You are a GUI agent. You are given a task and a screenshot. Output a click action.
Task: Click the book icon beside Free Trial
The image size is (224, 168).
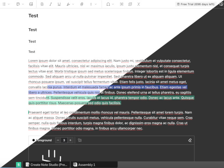pyautogui.click(x=221, y=4)
